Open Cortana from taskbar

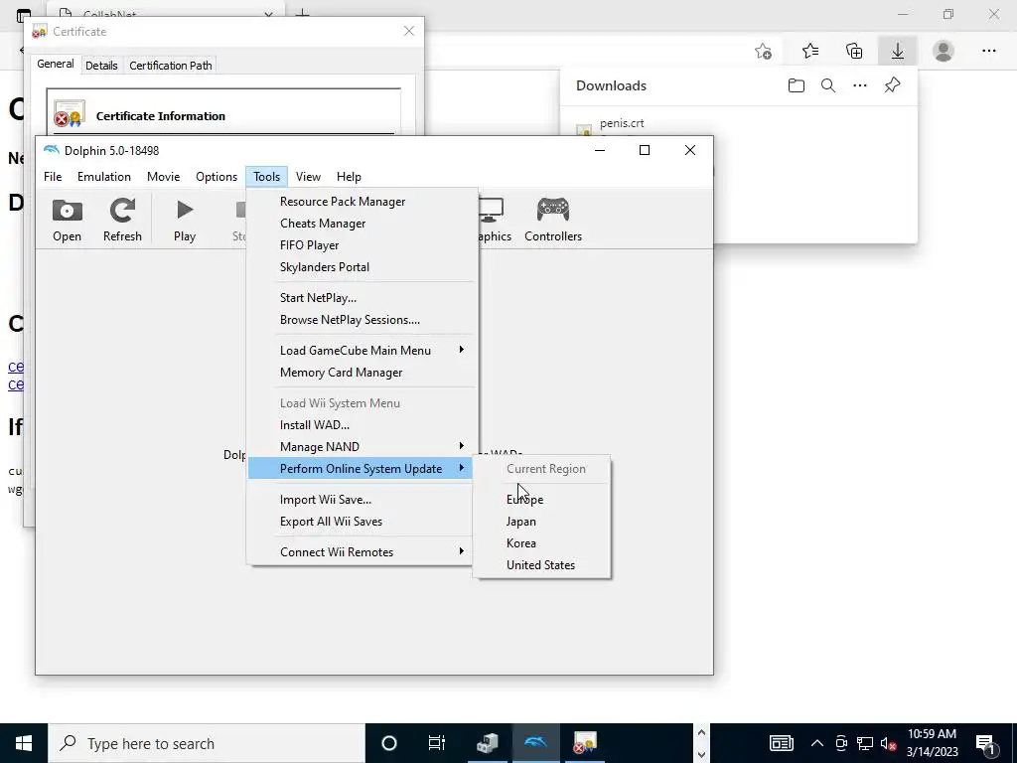coord(388,743)
